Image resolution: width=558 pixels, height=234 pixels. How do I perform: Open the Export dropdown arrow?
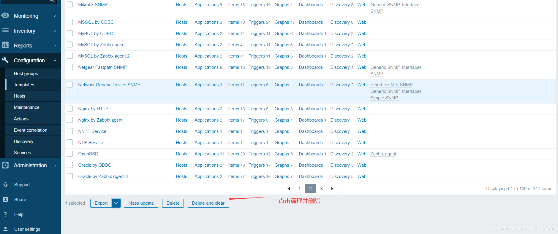click(x=116, y=203)
